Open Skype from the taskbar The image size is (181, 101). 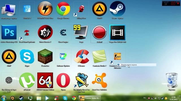click(65, 98)
